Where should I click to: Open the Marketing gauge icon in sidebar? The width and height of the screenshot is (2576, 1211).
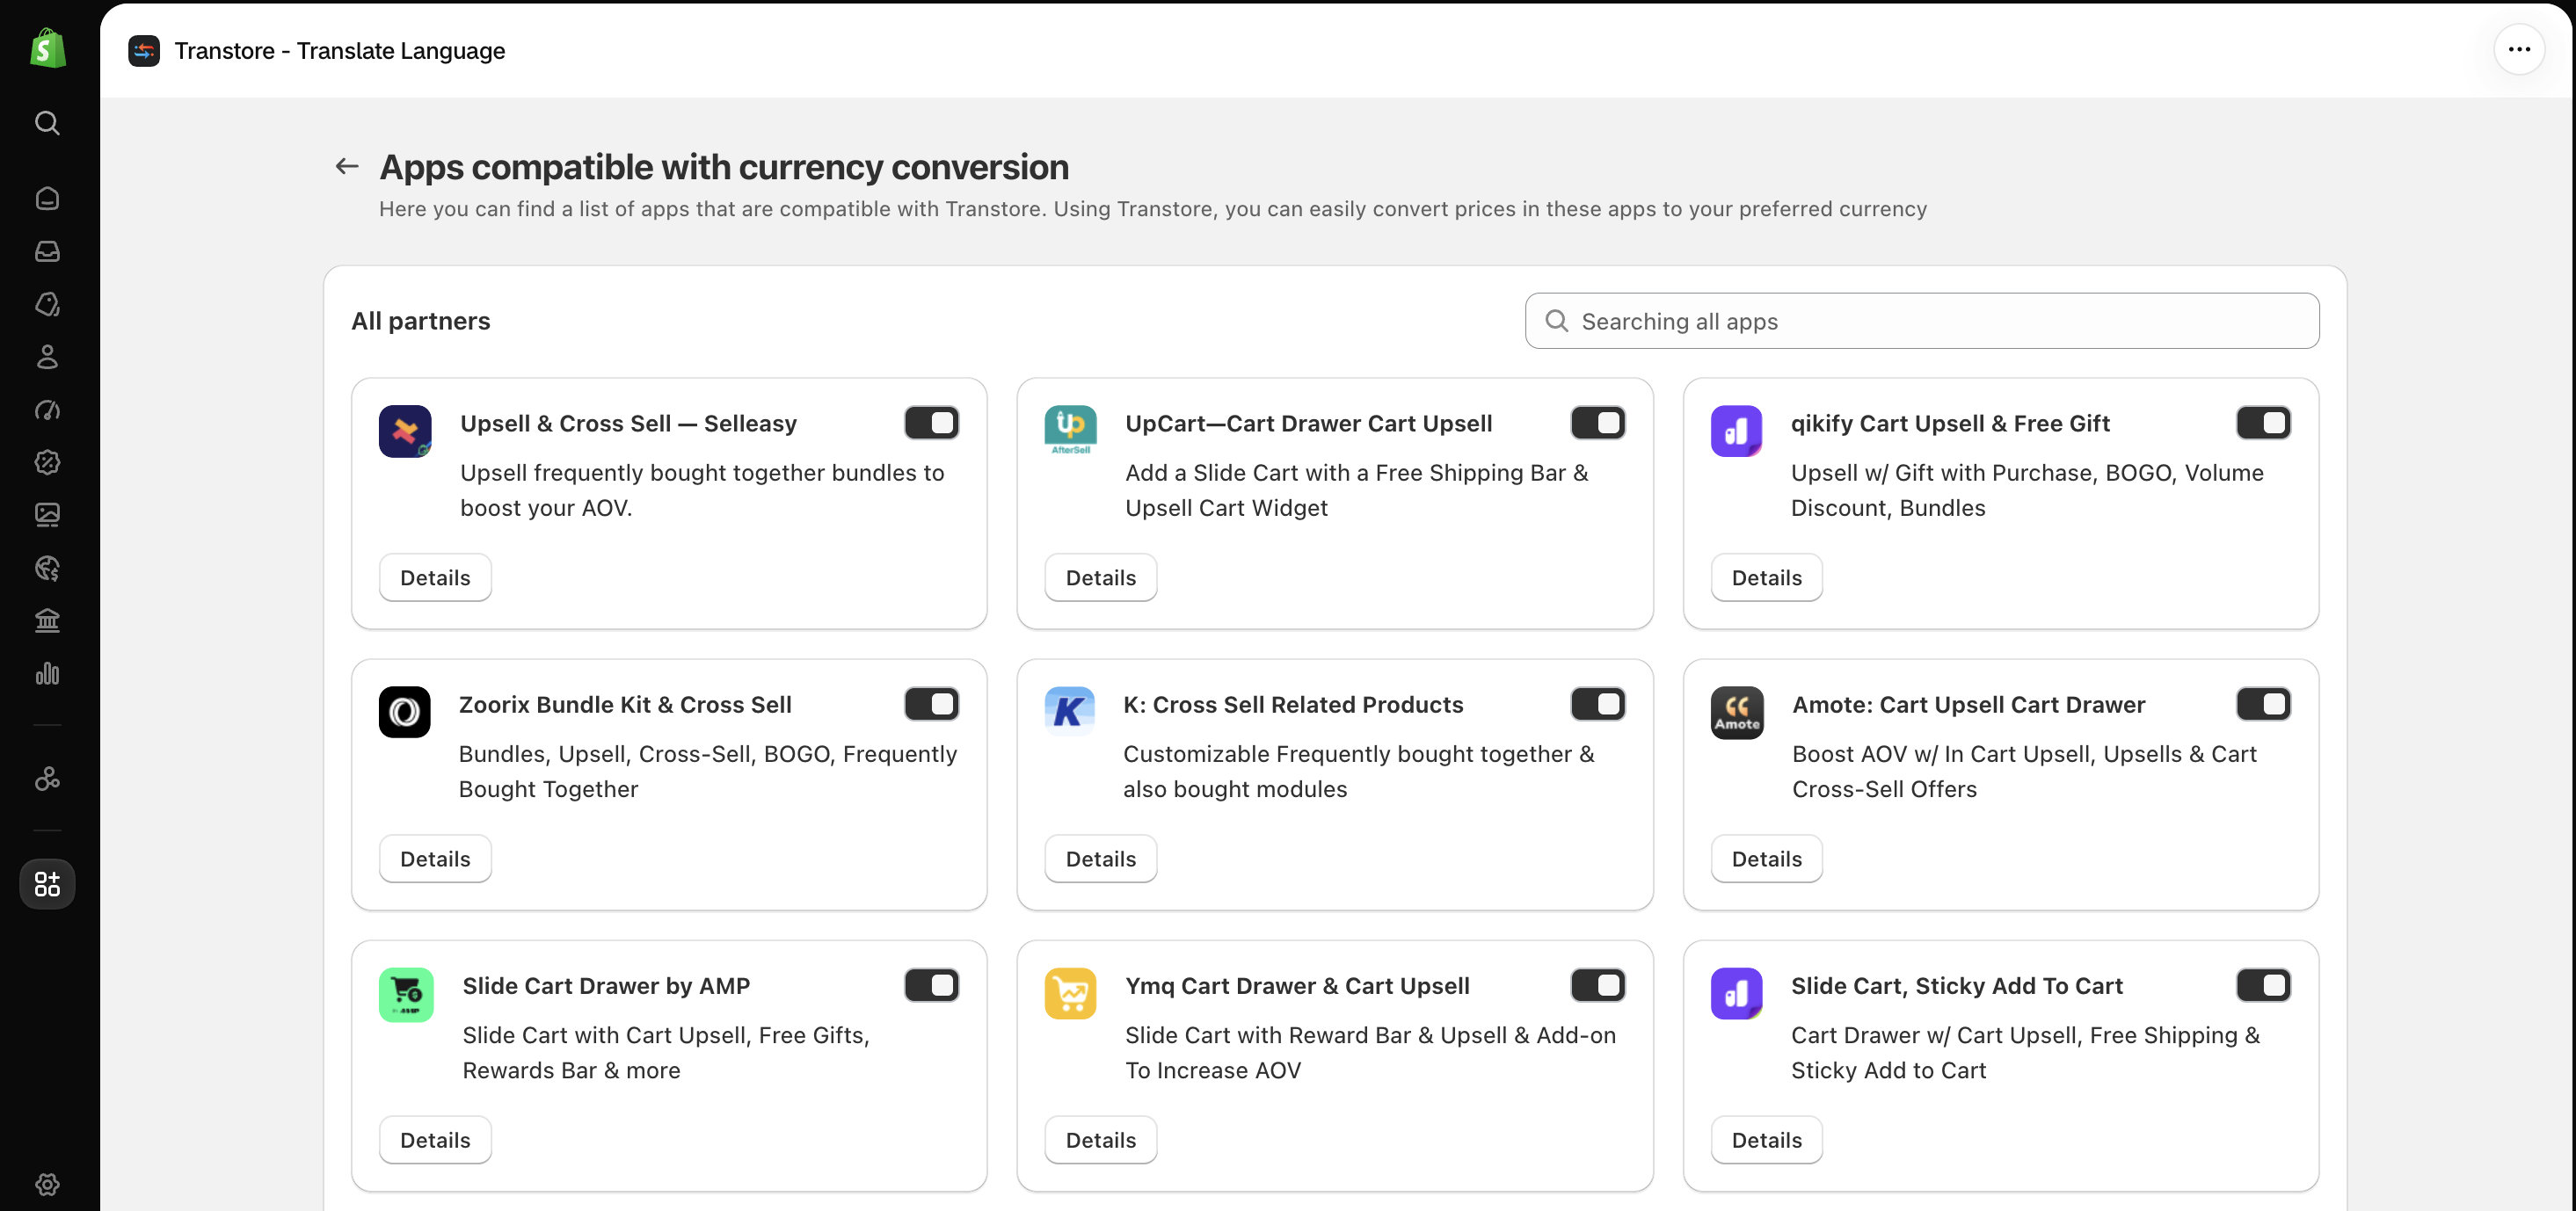[47, 410]
